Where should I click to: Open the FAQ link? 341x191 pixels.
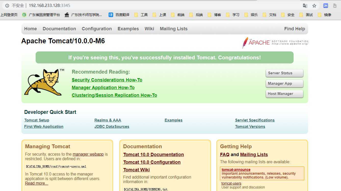(225, 155)
